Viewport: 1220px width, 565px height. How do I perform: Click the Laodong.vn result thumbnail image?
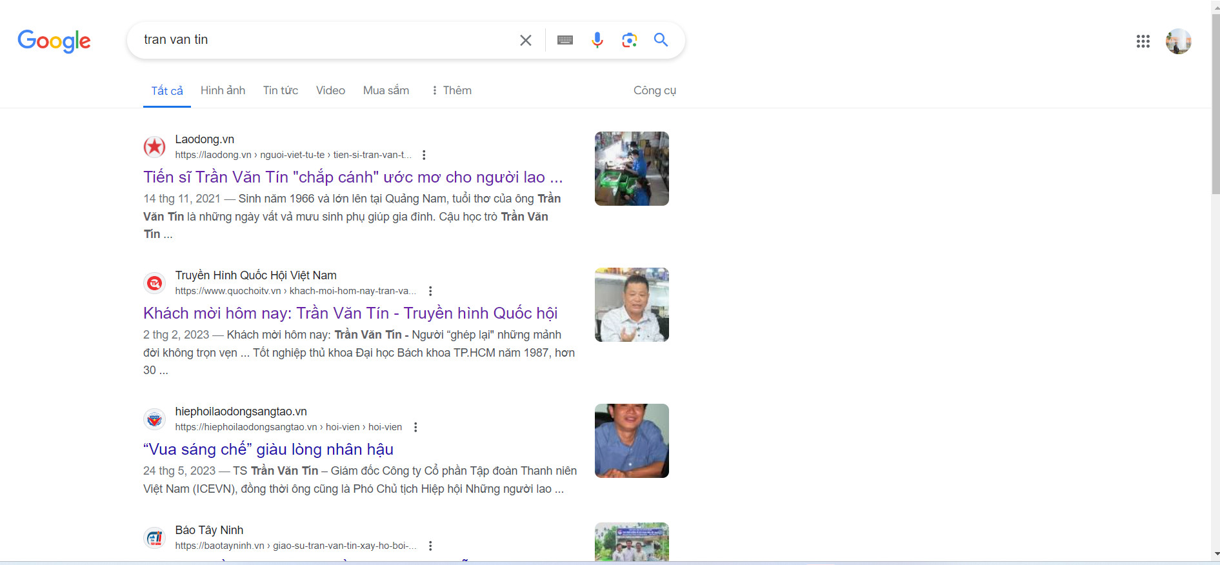click(x=631, y=168)
